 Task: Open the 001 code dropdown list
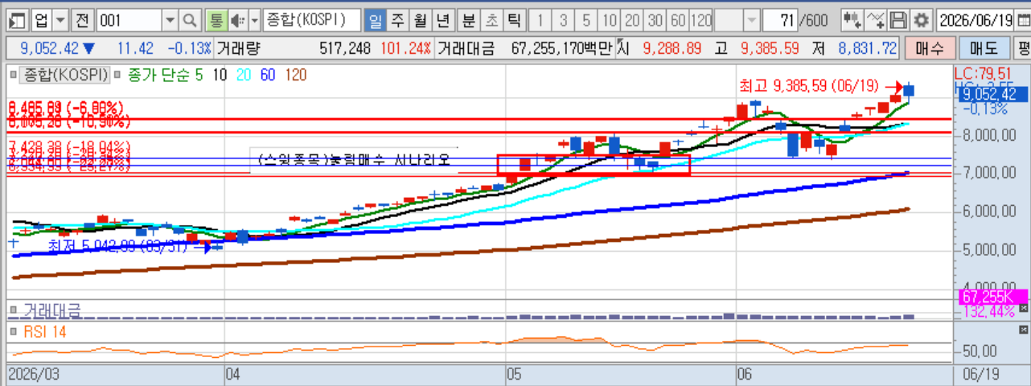tap(170, 19)
